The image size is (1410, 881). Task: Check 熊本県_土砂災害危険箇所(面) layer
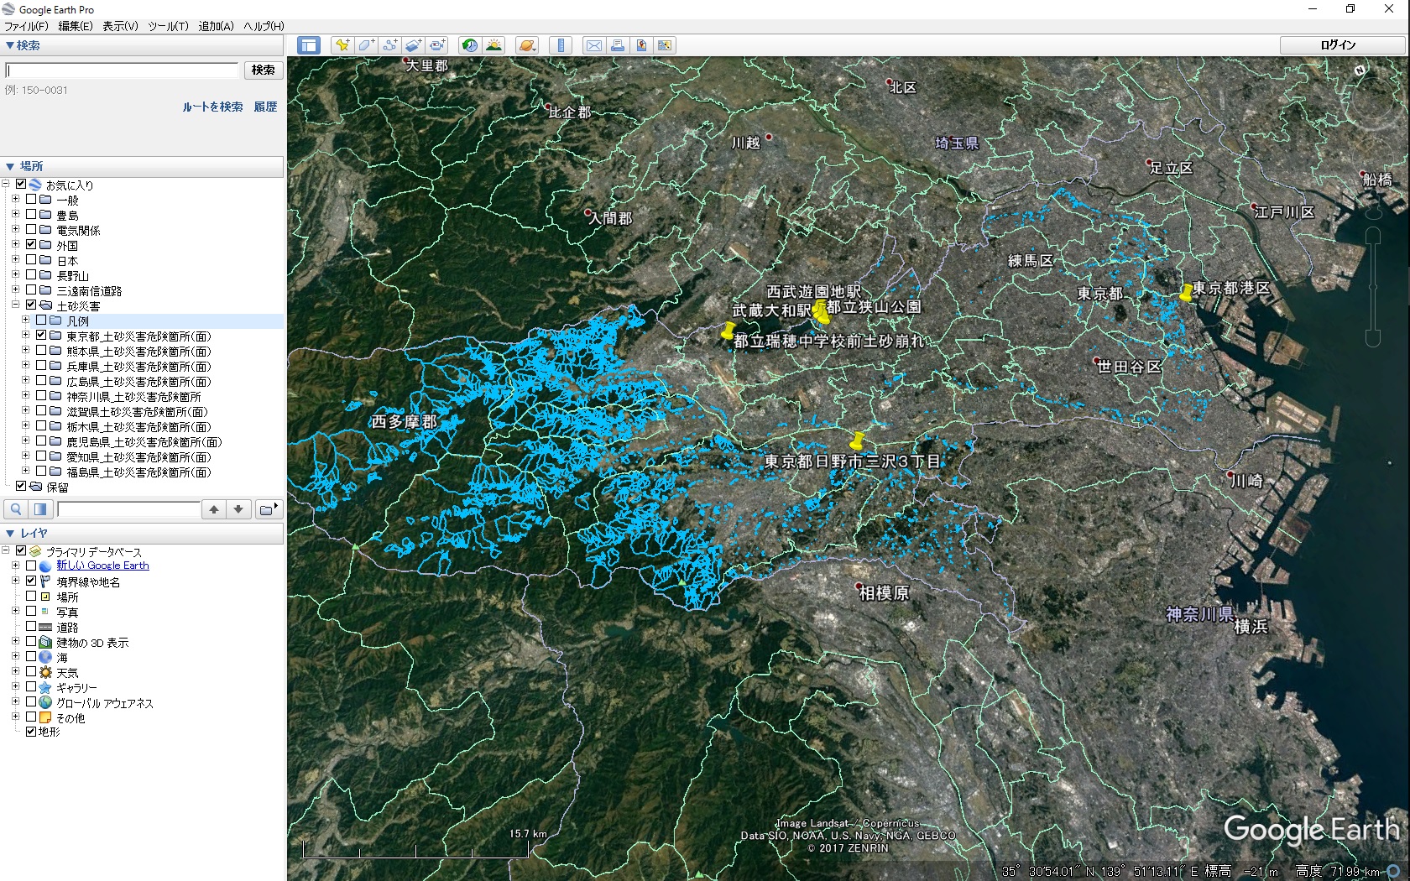pyautogui.click(x=41, y=351)
